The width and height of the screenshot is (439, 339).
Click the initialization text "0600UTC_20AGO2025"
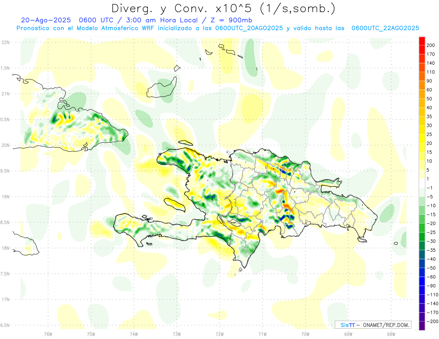[x=249, y=28]
